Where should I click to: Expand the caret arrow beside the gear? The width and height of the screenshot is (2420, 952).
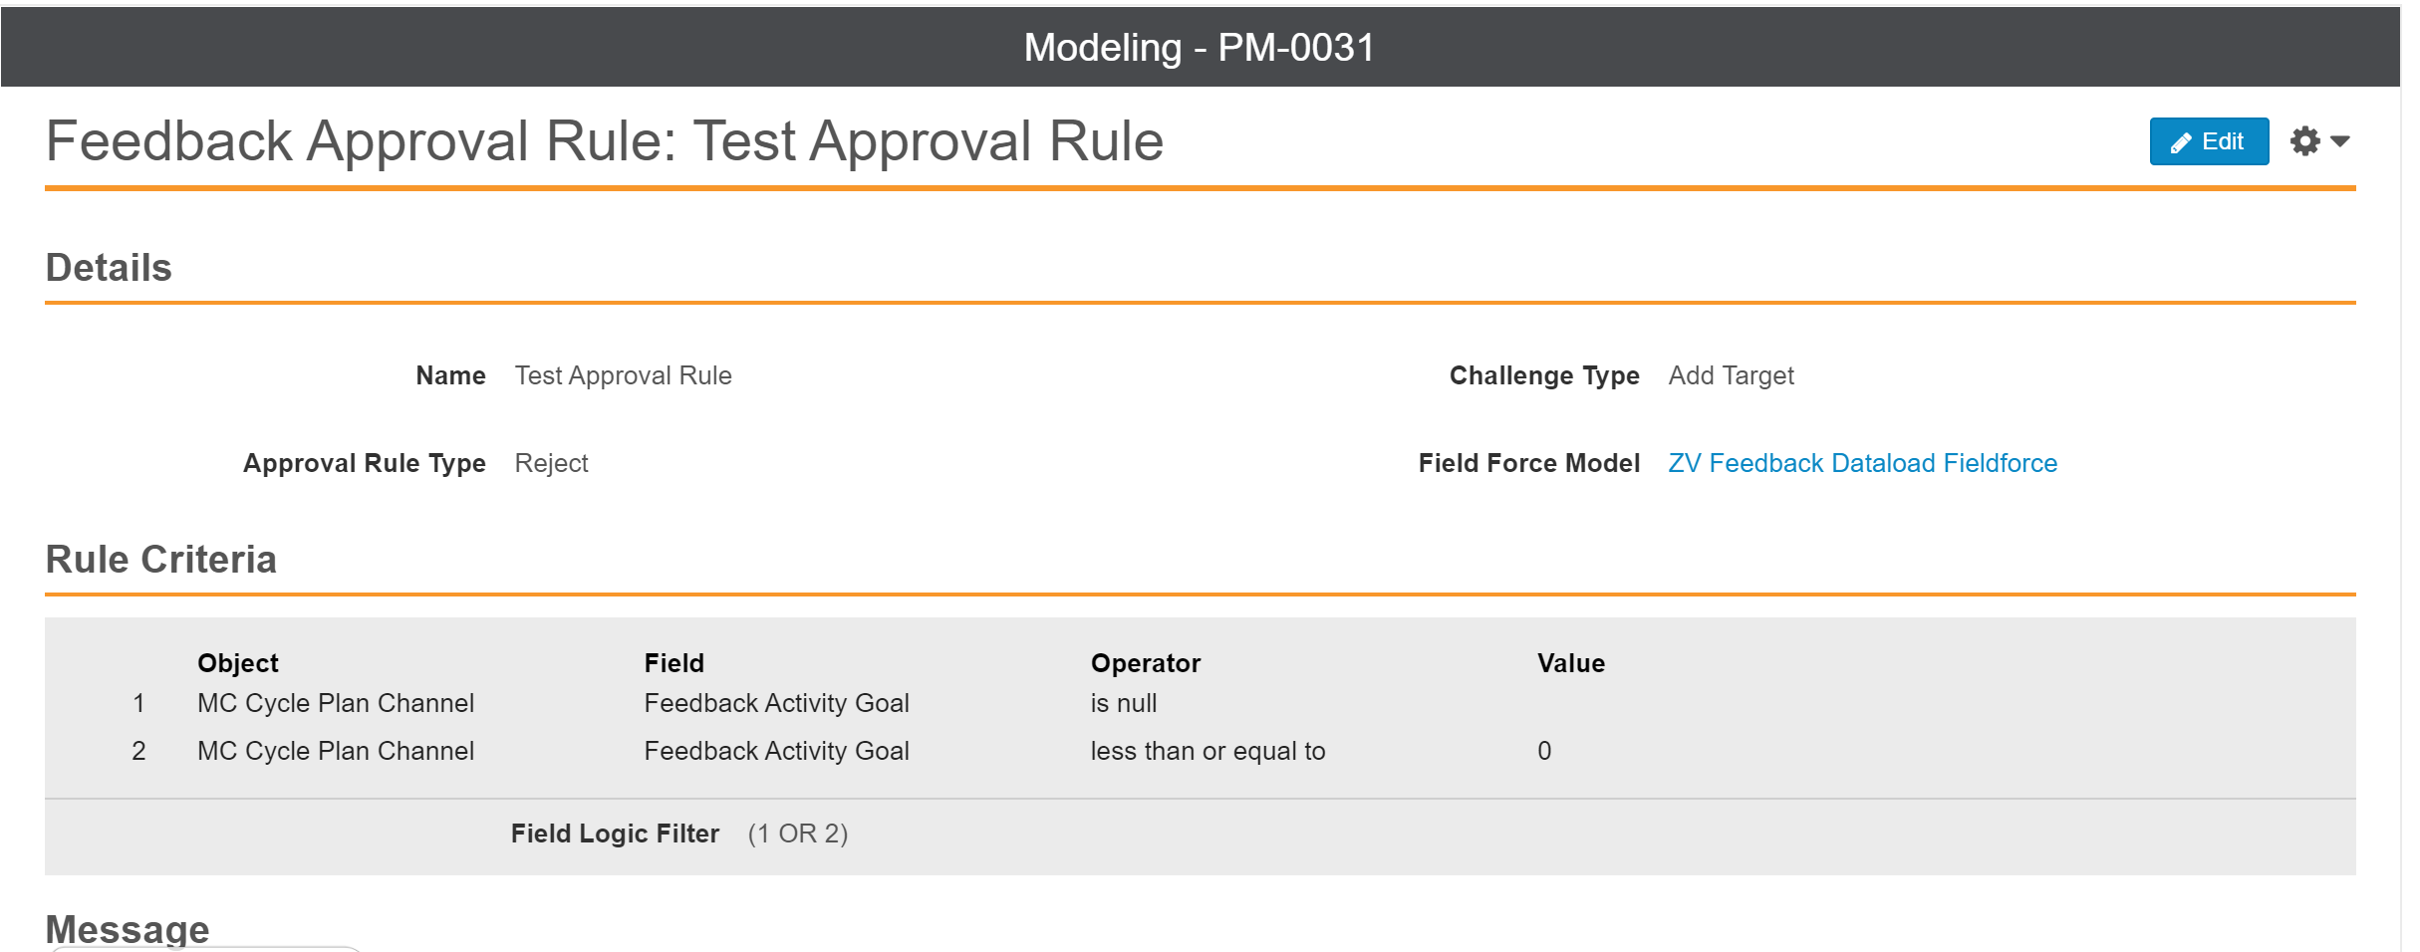pos(2340,141)
